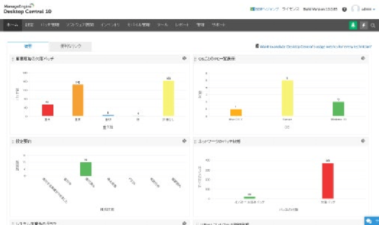Click the admin user avatar
The width and height of the screenshot is (379, 225).
pyautogui.click(x=355, y=9)
